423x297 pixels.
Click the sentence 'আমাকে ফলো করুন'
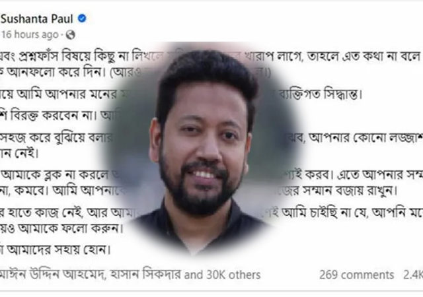[70, 228]
